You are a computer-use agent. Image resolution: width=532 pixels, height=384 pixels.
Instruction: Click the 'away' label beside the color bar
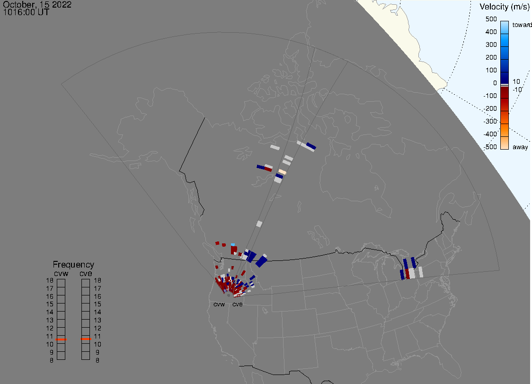[x=521, y=147]
